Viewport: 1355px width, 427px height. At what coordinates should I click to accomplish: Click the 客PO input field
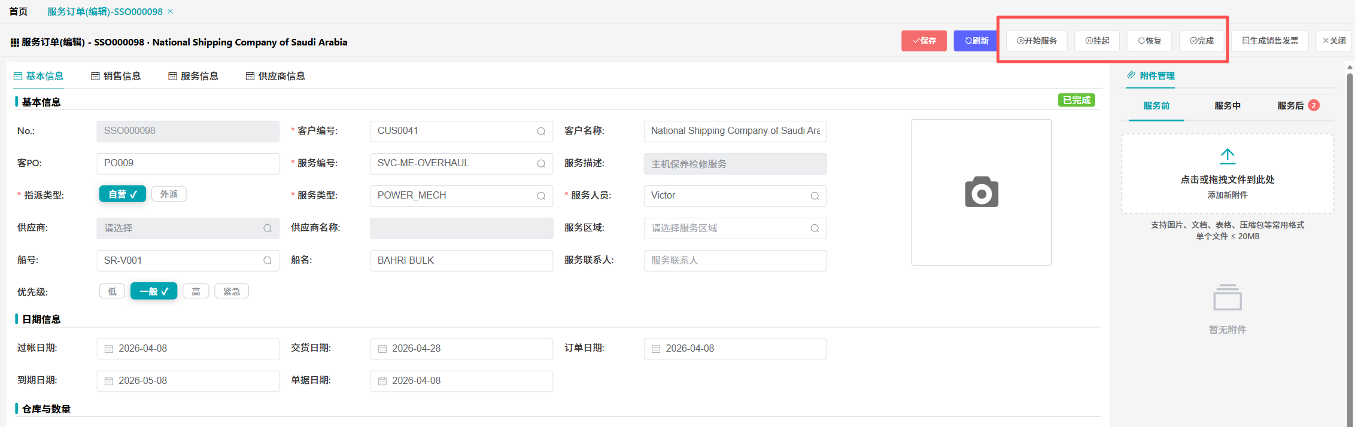(x=188, y=163)
